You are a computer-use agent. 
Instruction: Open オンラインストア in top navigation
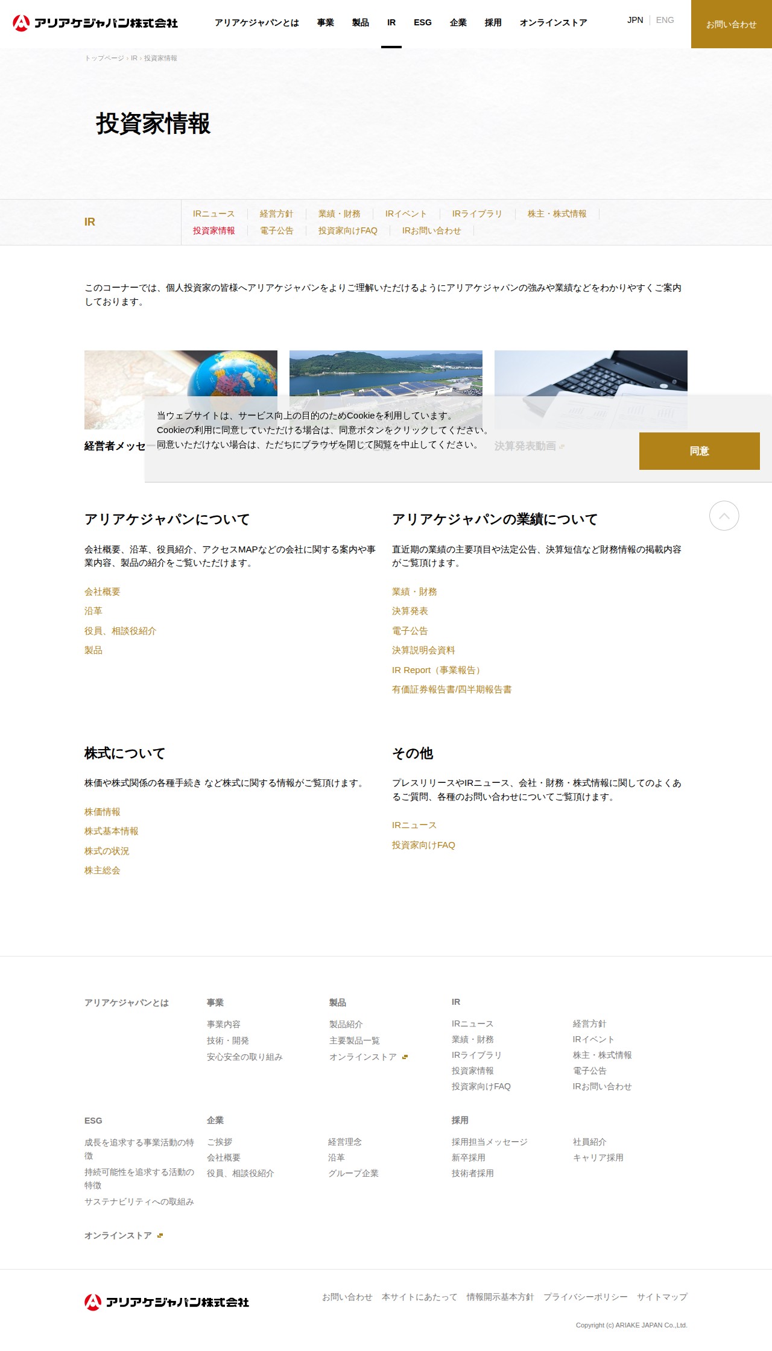coord(554,23)
